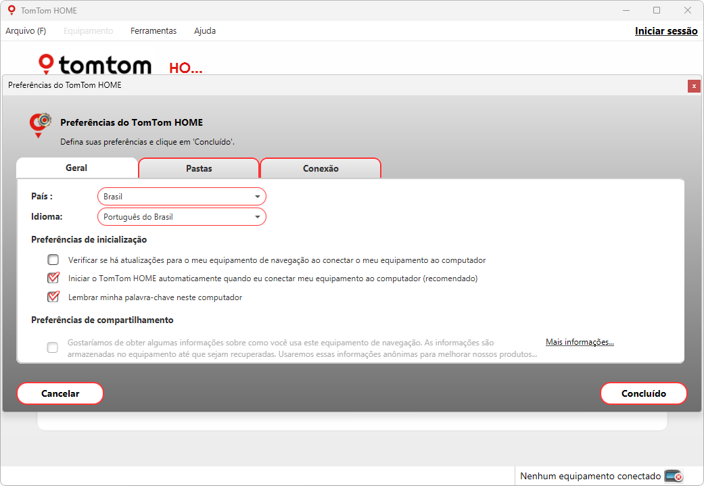Click the Cancelar button
704x486 pixels.
60,393
